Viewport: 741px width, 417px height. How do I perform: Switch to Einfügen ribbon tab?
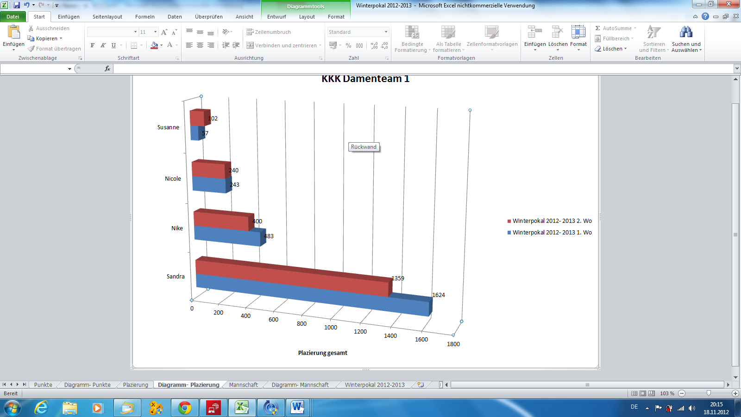tap(69, 17)
